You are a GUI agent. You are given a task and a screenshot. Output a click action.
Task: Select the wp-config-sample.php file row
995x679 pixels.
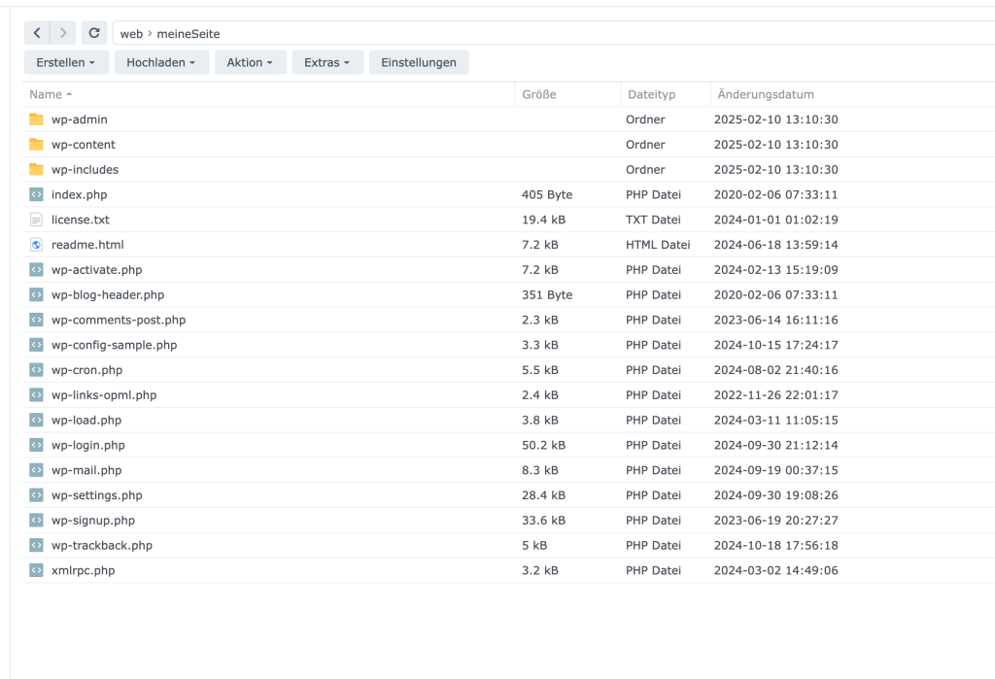pyautogui.click(x=115, y=345)
